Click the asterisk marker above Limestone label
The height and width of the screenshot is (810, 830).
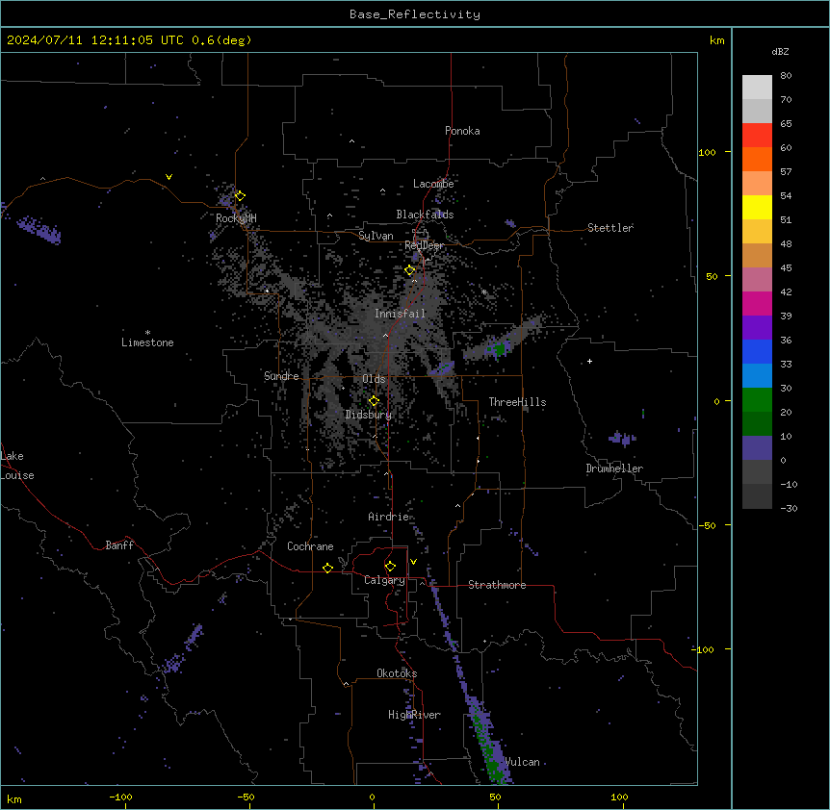pyautogui.click(x=147, y=333)
